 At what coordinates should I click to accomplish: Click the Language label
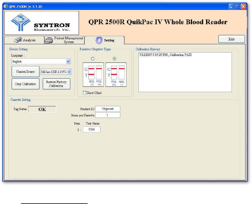(18, 55)
